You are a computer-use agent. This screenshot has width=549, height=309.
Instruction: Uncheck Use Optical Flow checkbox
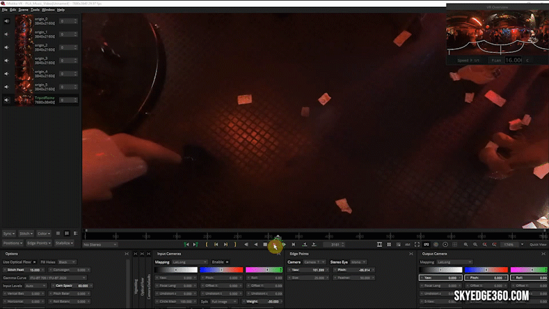pyautogui.click(x=34, y=262)
